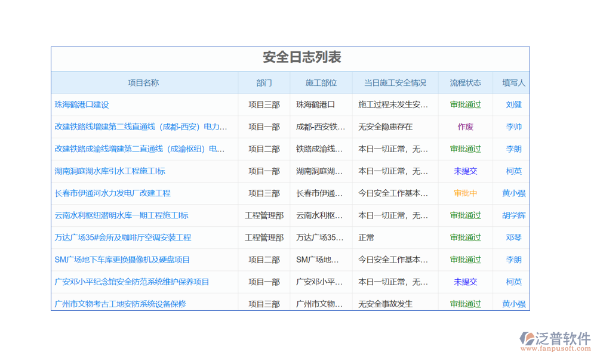Open the 长春市伊通河水力发电厂改建工程 link
The height and width of the screenshot is (358, 597).
click(113, 193)
